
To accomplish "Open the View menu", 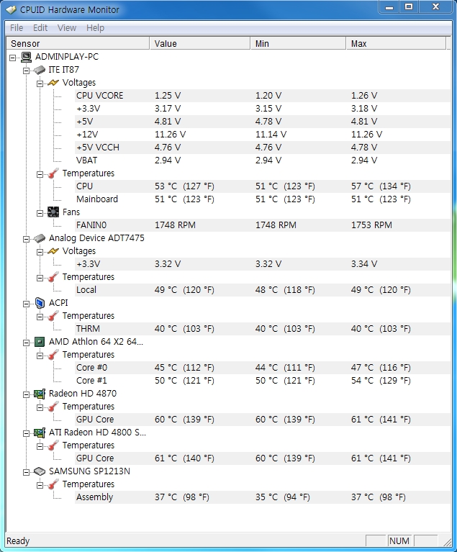I will tap(67, 28).
